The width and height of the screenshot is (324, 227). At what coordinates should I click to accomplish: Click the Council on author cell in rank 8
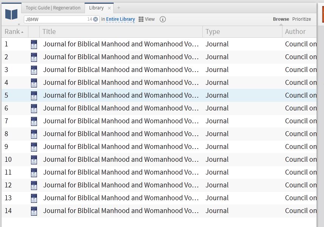click(301, 134)
